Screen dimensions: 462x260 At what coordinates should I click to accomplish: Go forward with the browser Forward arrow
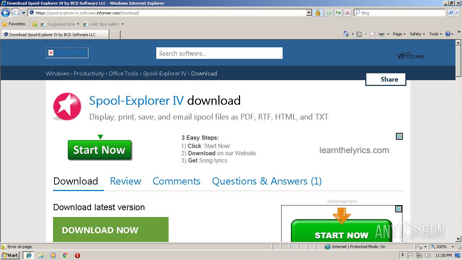16,13
